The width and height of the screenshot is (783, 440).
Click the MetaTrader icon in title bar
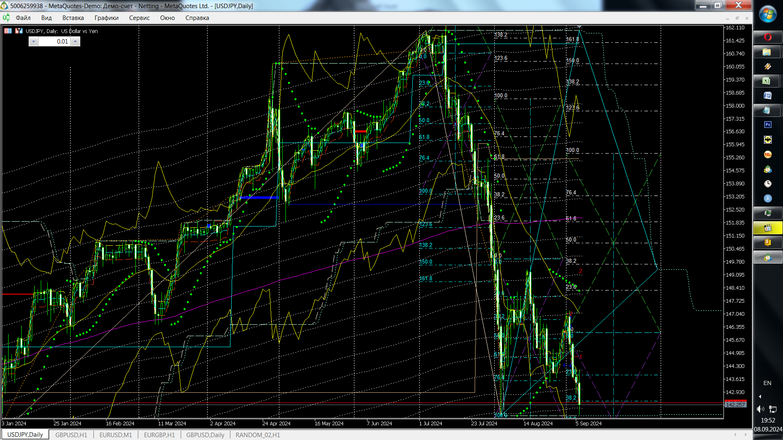tap(4, 6)
